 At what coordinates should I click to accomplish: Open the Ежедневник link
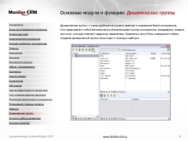tap(16, 53)
